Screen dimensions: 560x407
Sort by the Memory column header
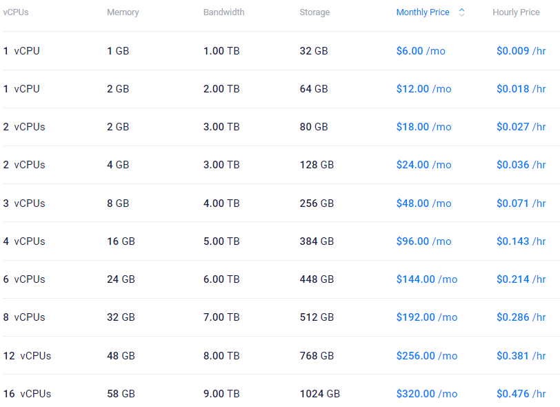coord(123,12)
